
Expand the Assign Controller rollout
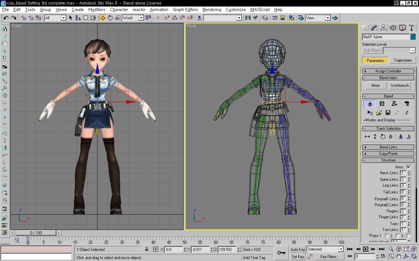pos(388,71)
